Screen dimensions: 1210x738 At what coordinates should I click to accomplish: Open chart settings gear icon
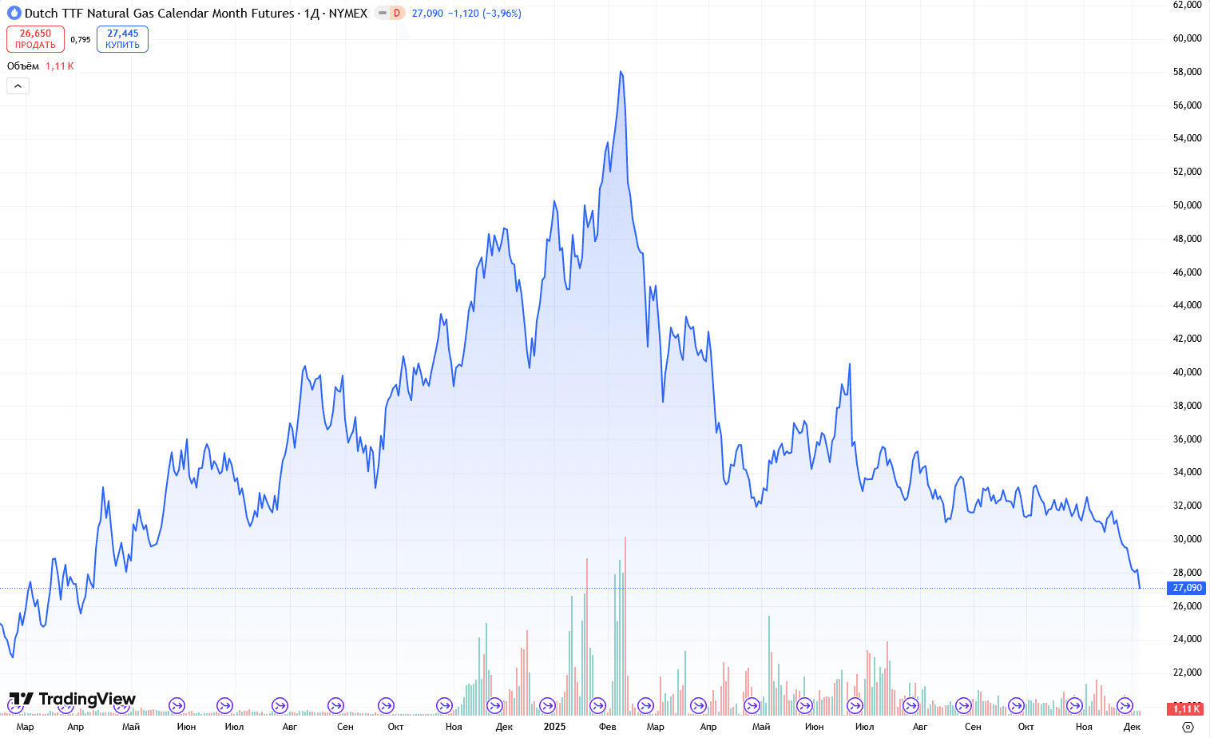point(1187,727)
